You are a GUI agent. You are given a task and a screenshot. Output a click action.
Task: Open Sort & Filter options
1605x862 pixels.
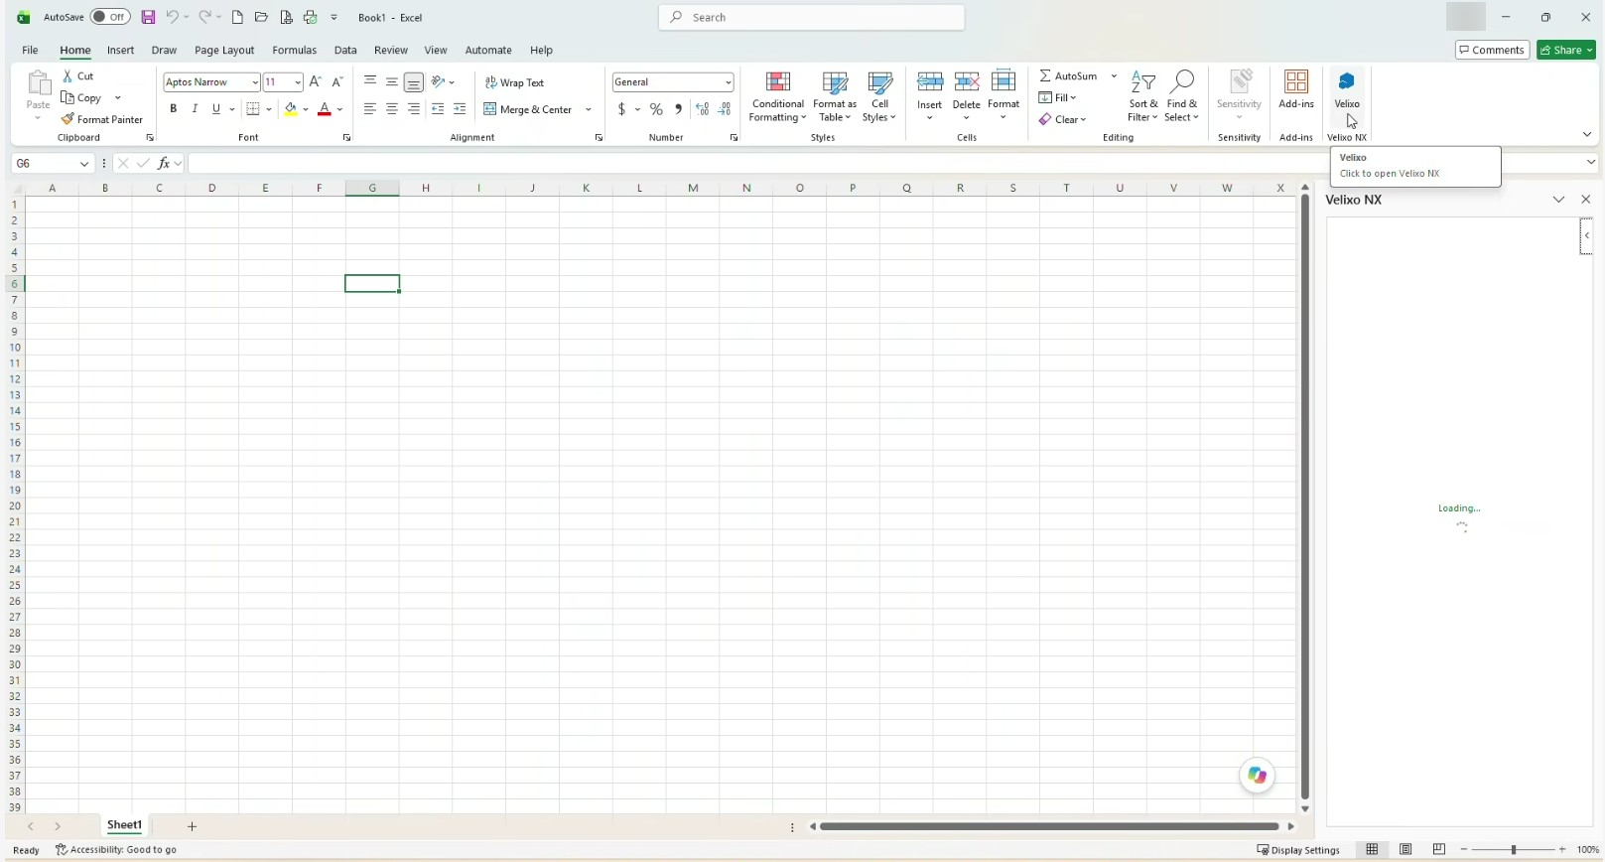point(1142,96)
